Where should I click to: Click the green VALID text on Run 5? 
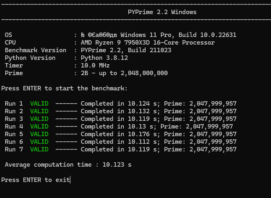click(x=39, y=134)
